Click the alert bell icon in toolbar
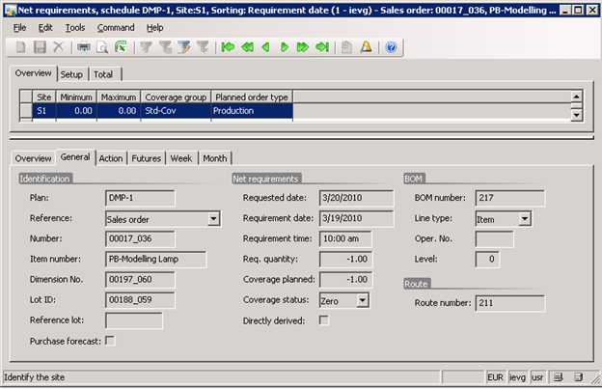 coord(367,46)
